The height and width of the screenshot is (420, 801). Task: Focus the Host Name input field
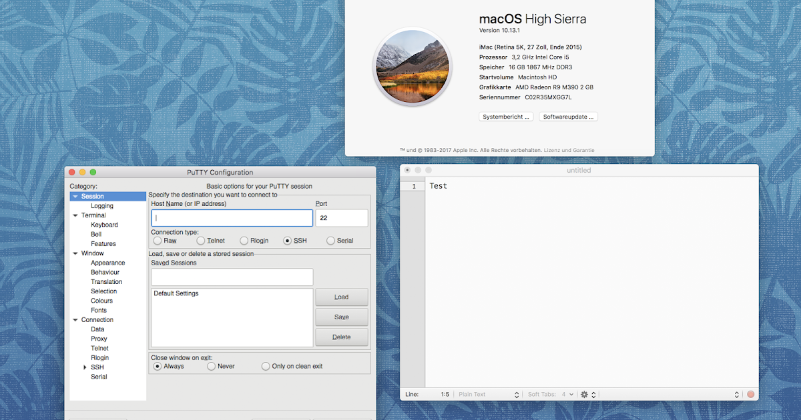tap(232, 218)
